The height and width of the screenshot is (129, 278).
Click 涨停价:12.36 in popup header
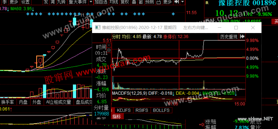[x=176, y=37]
